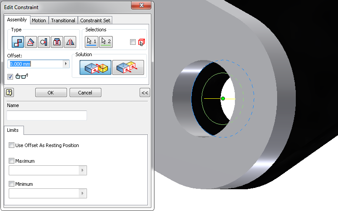
Task: Check the Maximum limit checkbox
Action: click(11, 161)
